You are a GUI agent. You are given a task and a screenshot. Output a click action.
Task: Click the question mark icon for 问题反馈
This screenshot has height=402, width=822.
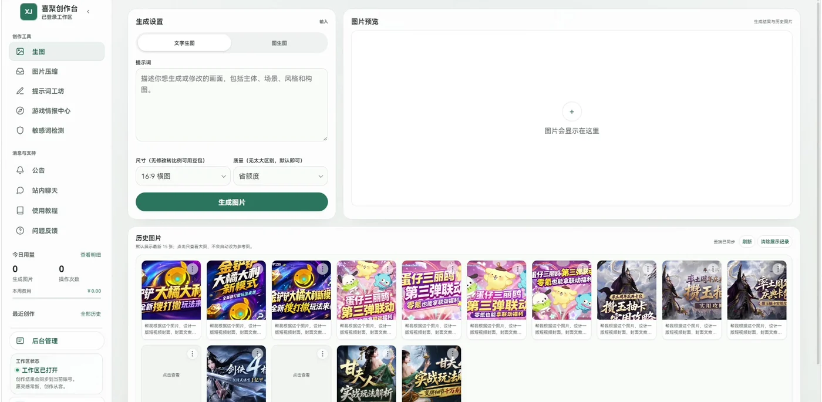[20, 231]
